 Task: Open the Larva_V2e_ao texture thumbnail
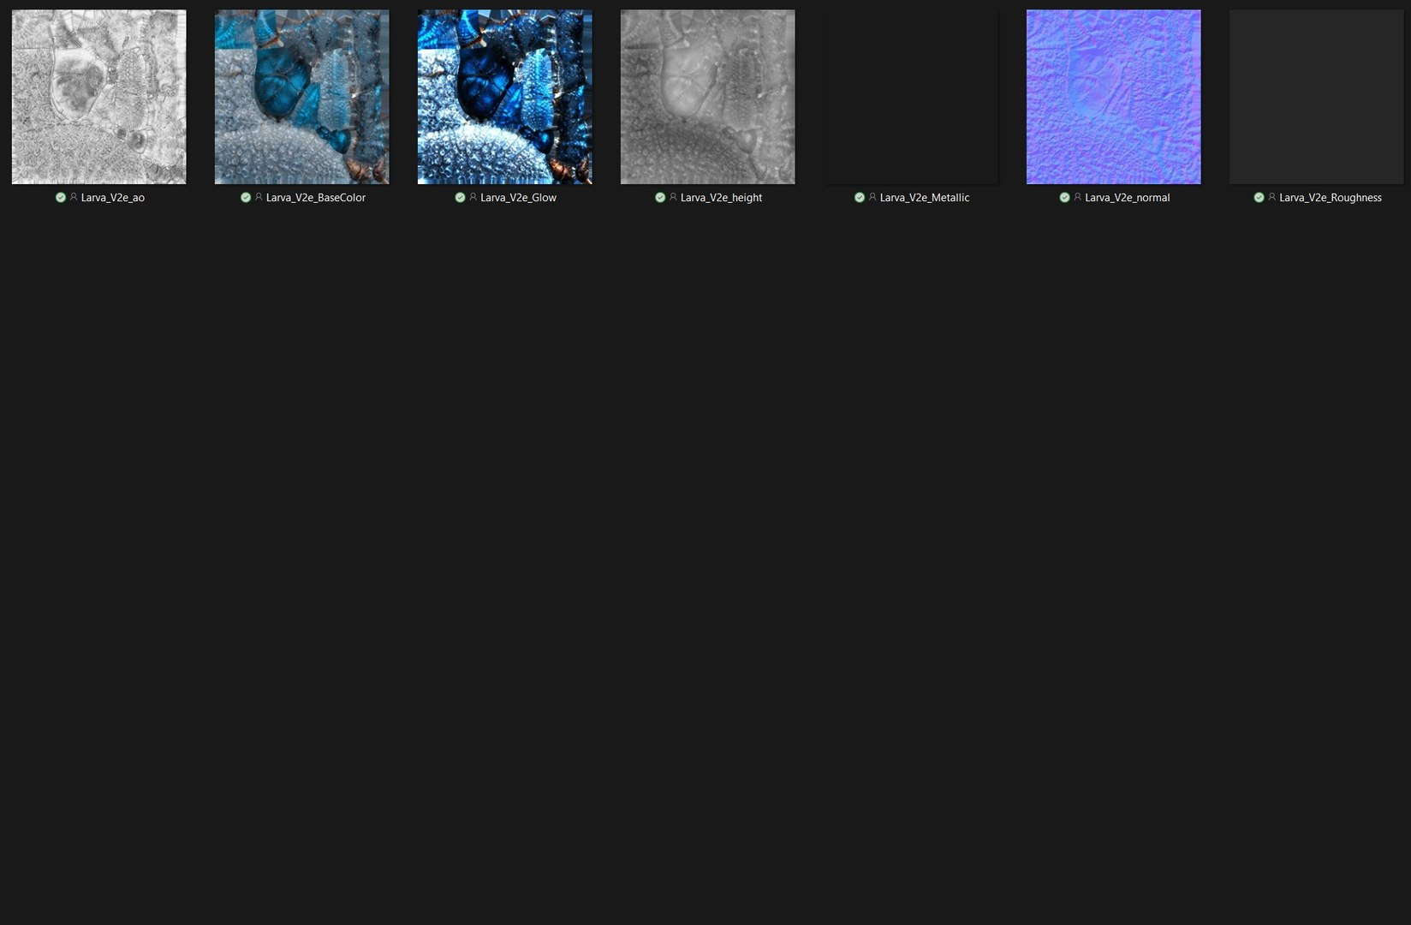(x=98, y=97)
